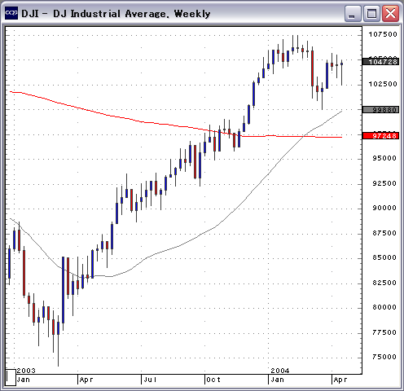Click the 82500 price axis label
The height and width of the screenshot is (391, 404).
coord(384,283)
